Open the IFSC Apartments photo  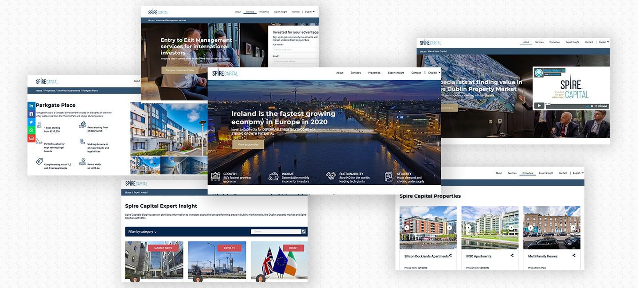click(x=490, y=228)
